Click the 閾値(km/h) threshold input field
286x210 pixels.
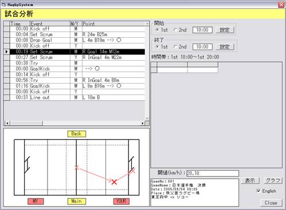pos(213,173)
